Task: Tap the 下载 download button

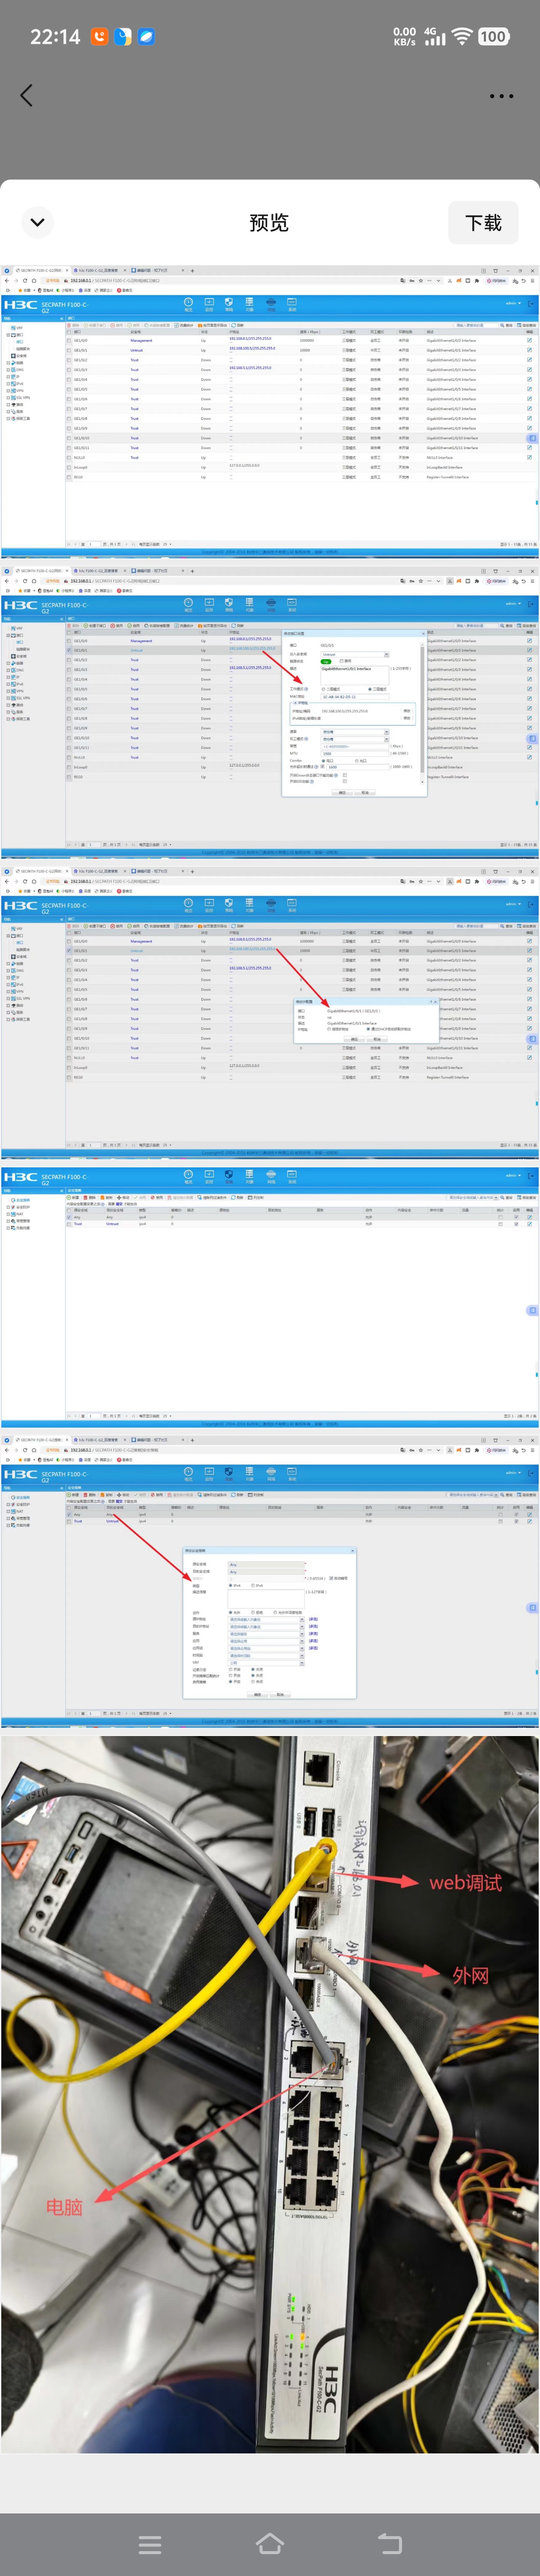Action: [x=483, y=222]
